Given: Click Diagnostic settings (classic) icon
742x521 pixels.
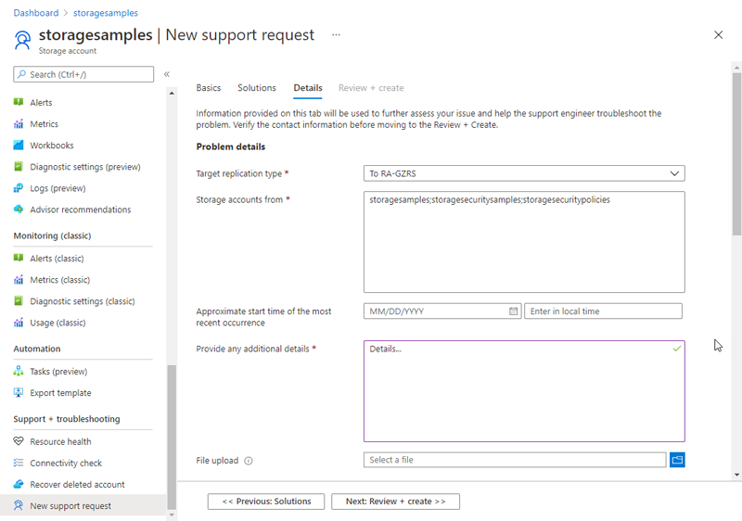Looking at the screenshot, I should pos(19,301).
